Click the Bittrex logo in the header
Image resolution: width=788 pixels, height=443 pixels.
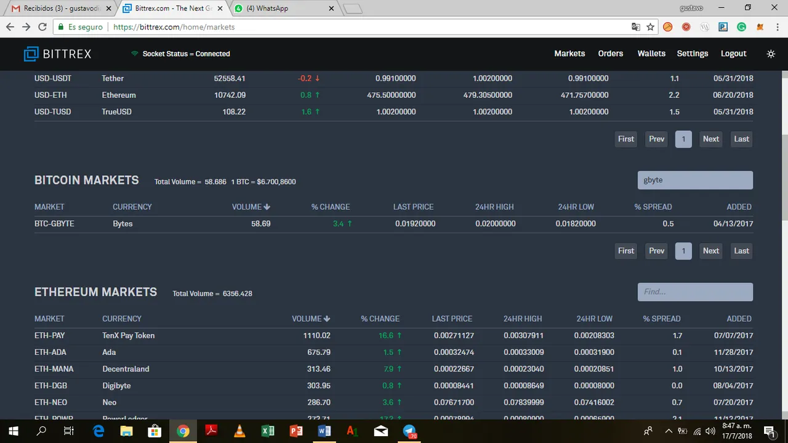pos(57,54)
